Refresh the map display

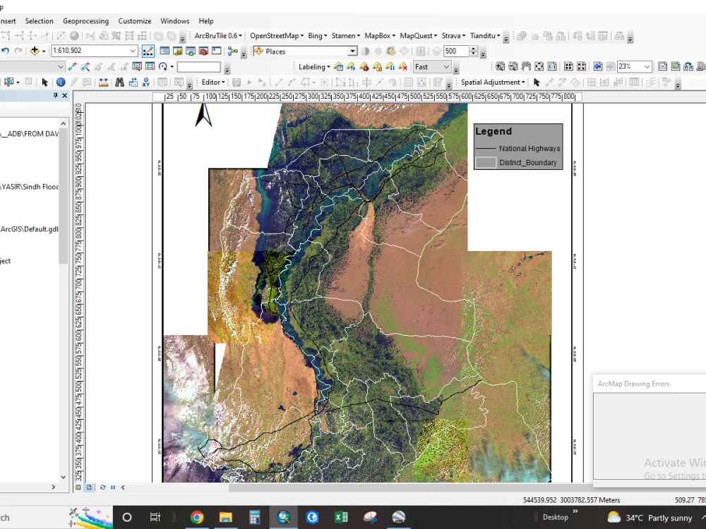click(x=103, y=487)
